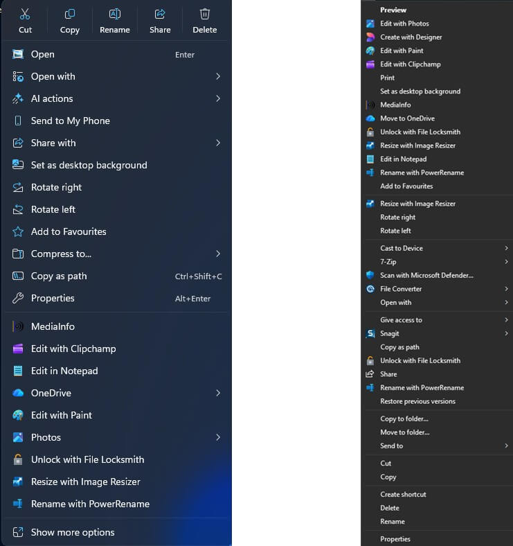Click the Rename icon in the top action row
The height and width of the screenshot is (546, 513).
[115, 15]
